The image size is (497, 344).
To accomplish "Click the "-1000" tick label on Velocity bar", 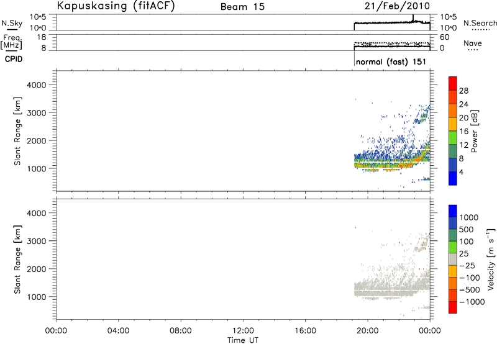I will point(472,302).
